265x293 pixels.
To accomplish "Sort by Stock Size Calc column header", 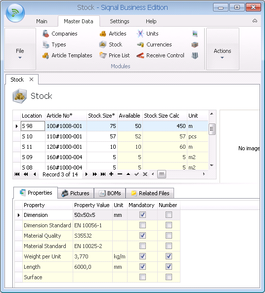I will (x=165, y=116).
